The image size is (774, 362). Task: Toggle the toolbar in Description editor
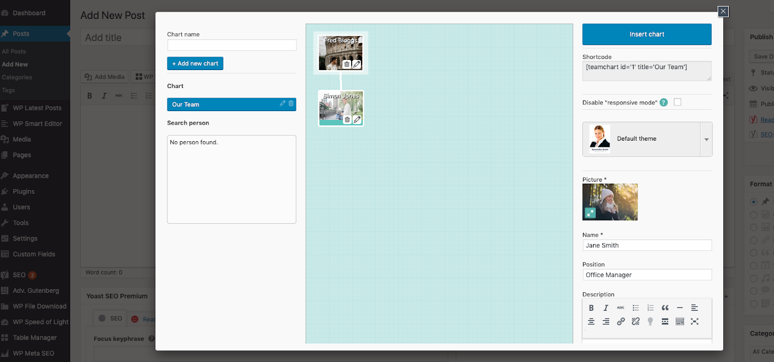(x=680, y=321)
